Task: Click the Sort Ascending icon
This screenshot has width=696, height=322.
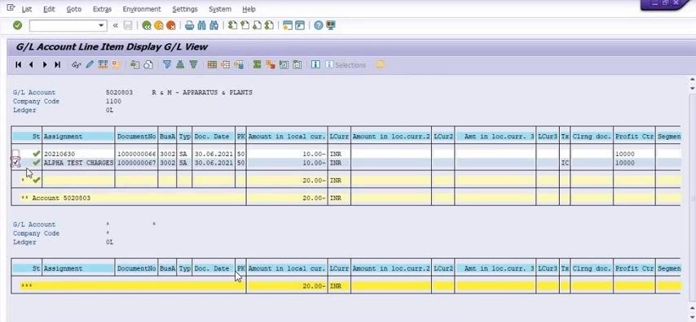Action: pos(180,65)
